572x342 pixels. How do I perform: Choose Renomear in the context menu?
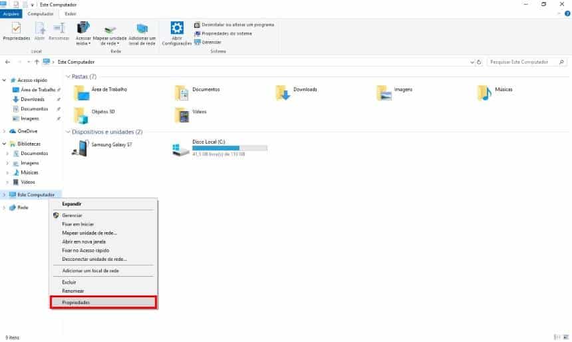tap(104, 291)
